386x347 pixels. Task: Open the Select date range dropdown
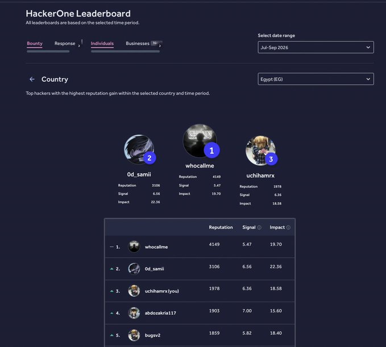coord(316,47)
